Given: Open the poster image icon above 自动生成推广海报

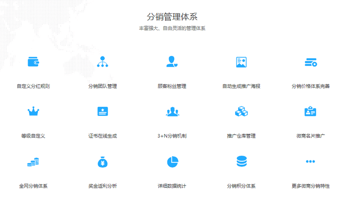Looking at the screenshot, I should 241,62.
